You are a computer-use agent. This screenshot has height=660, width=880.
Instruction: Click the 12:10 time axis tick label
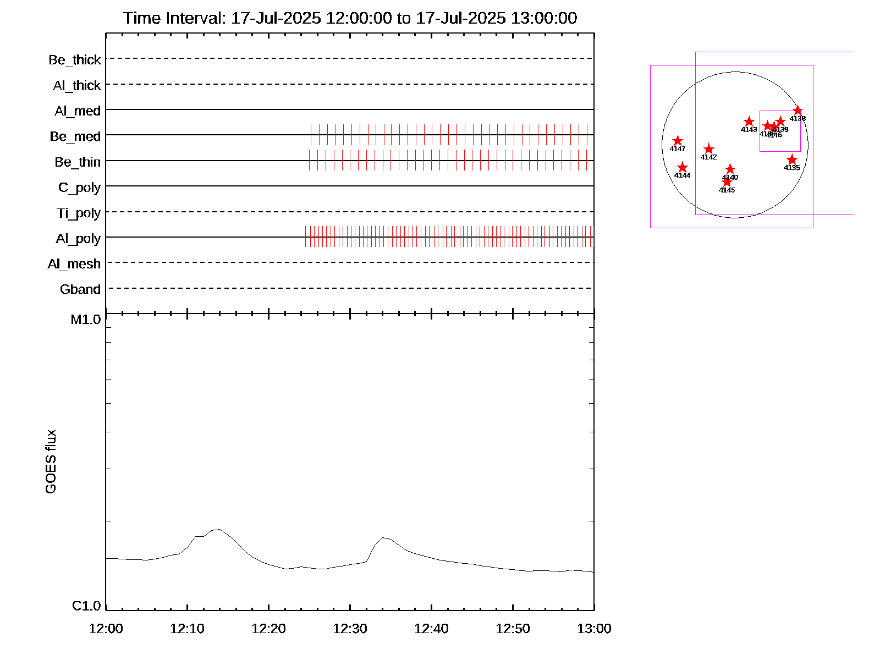tap(187, 629)
